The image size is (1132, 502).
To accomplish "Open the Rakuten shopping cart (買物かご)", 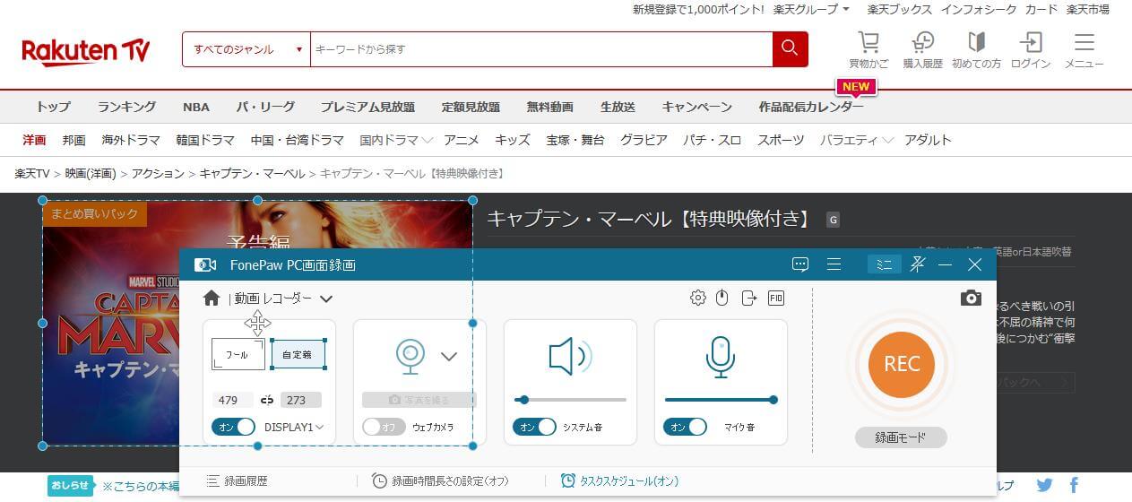I will click(868, 49).
